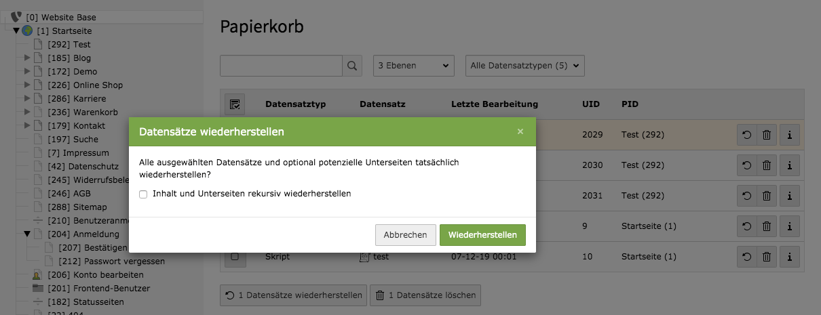Select the [246] AGB page

coord(69,193)
